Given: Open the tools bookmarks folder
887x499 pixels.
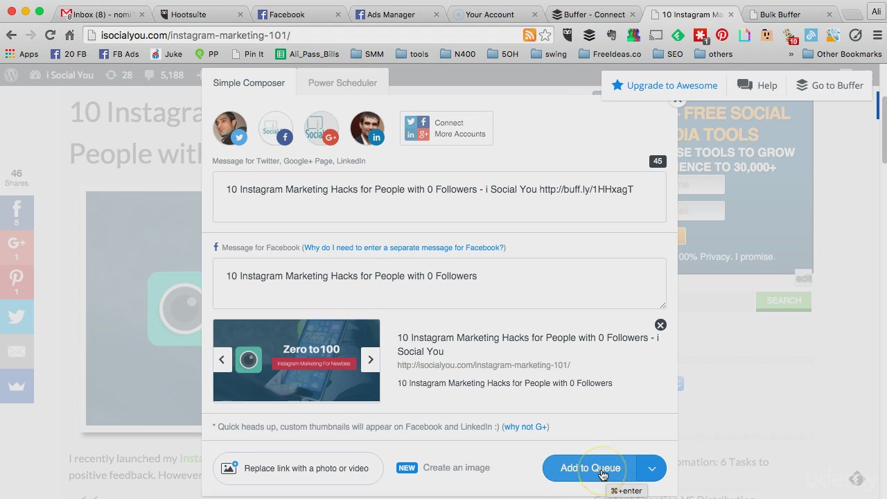Looking at the screenshot, I should click(412, 54).
